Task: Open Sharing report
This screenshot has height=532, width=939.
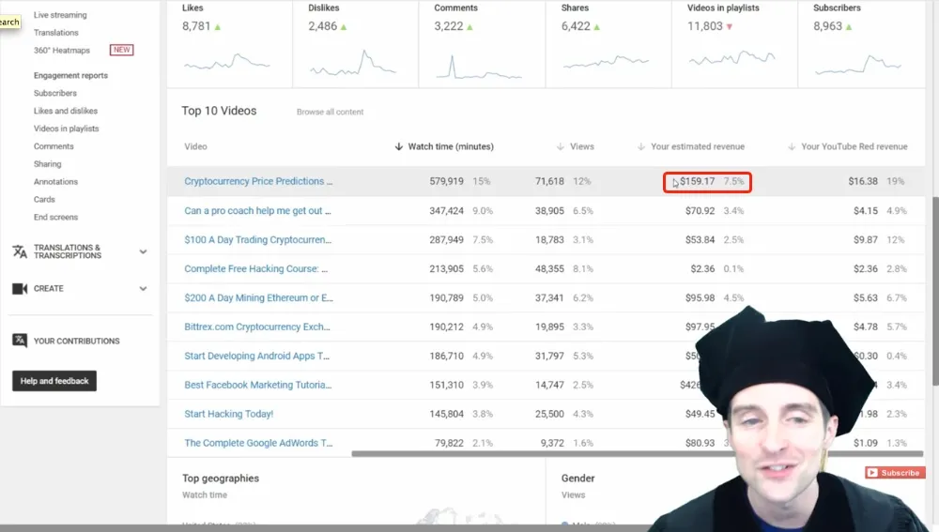Action: click(x=47, y=164)
